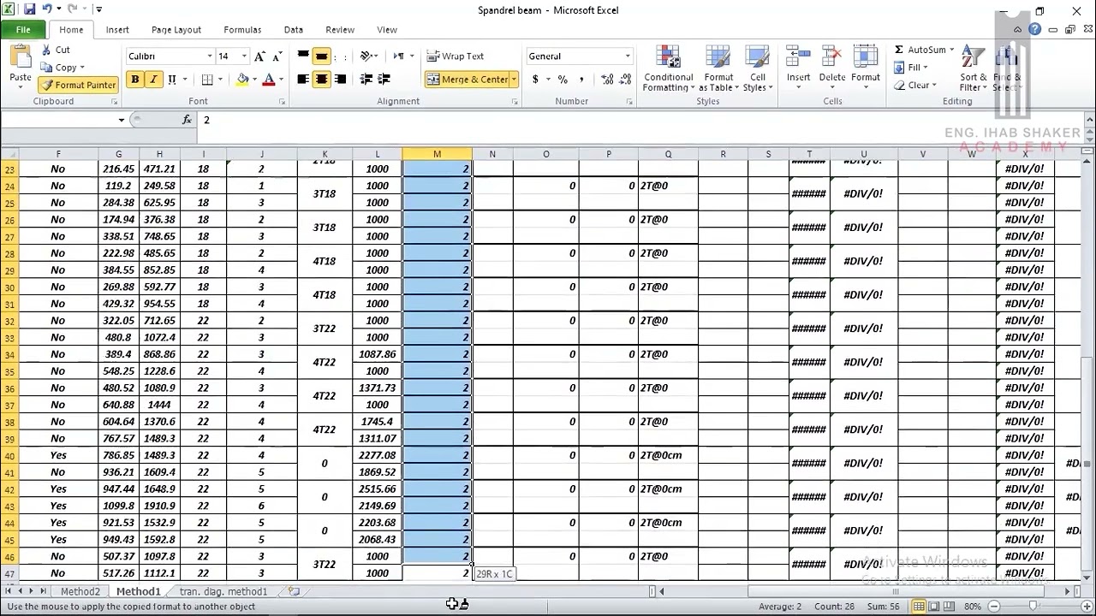Click the Paste clipboard icon
Image resolution: width=1096 pixels, height=616 pixels.
[x=20, y=58]
